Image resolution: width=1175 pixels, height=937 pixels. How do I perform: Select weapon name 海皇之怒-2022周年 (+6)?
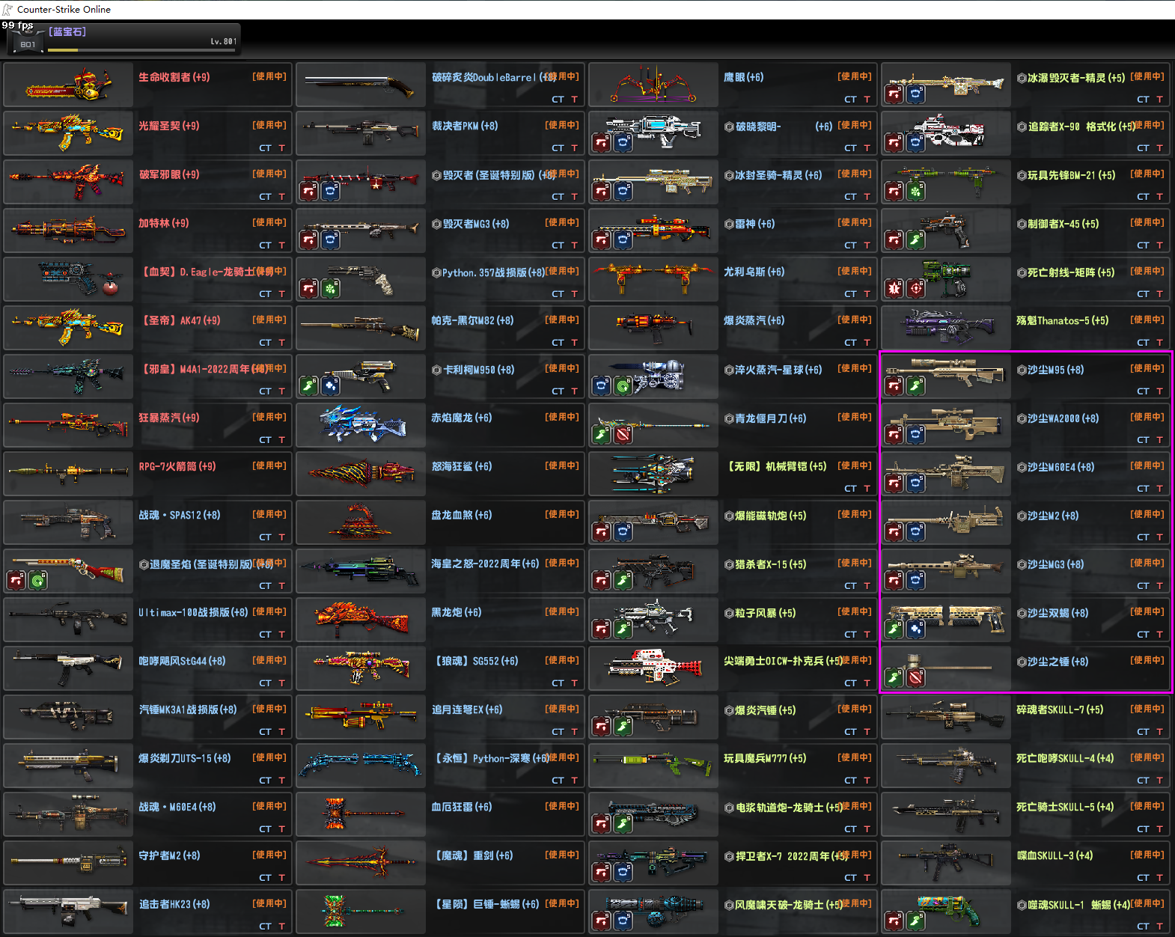coord(485,564)
